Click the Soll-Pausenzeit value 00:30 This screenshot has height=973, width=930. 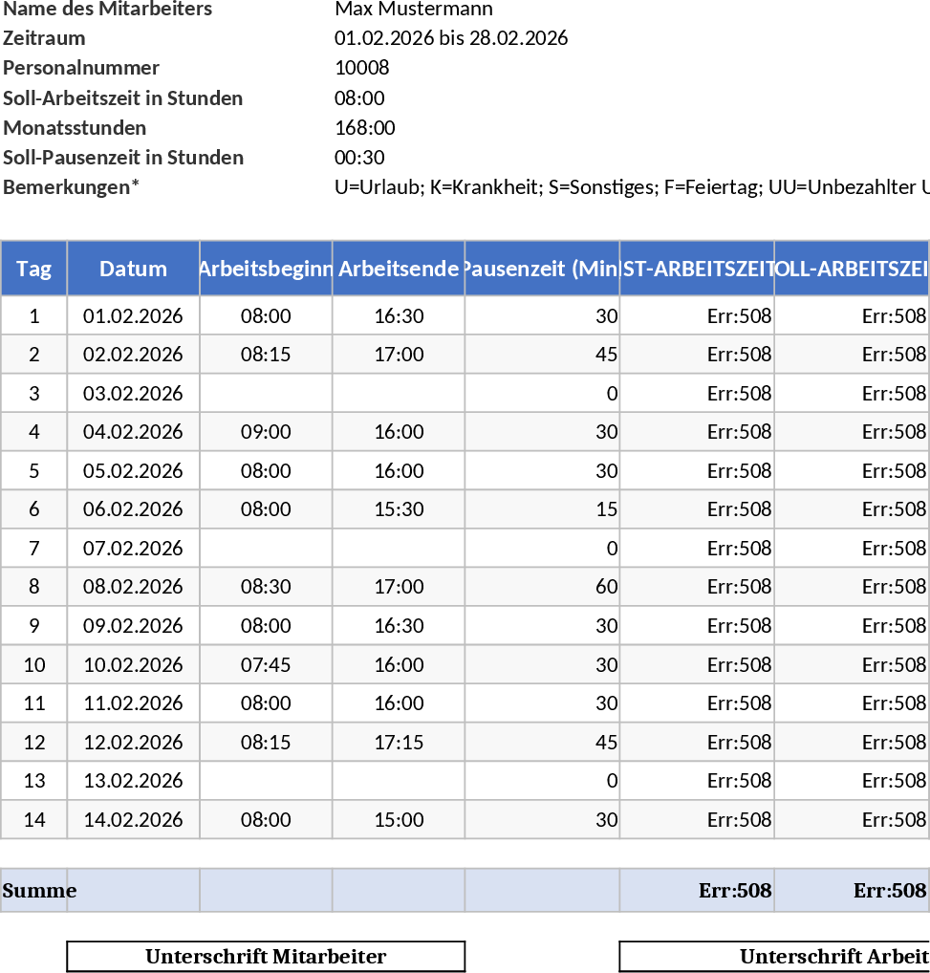pyautogui.click(x=359, y=157)
